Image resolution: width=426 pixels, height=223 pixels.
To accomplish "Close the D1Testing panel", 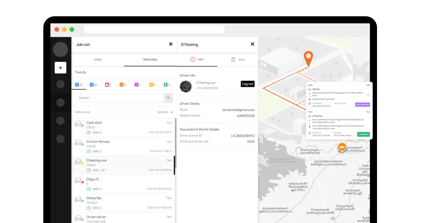I will point(252,44).
